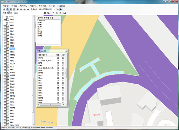Screen dimensions: 179x130
Task: Click the select-feature icon in edit toolbar
Action: coord(48,13)
